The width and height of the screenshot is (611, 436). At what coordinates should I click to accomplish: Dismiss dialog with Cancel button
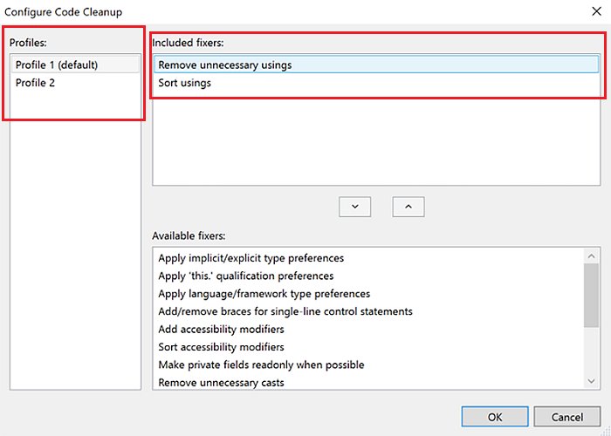pos(567,417)
